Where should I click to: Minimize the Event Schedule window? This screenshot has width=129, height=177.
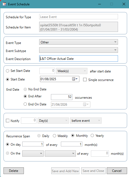[99, 4]
